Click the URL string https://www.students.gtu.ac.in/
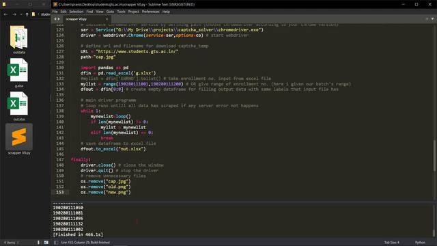Image resolution: width=437 pixels, height=246 pixels. pyautogui.click(x=137, y=52)
